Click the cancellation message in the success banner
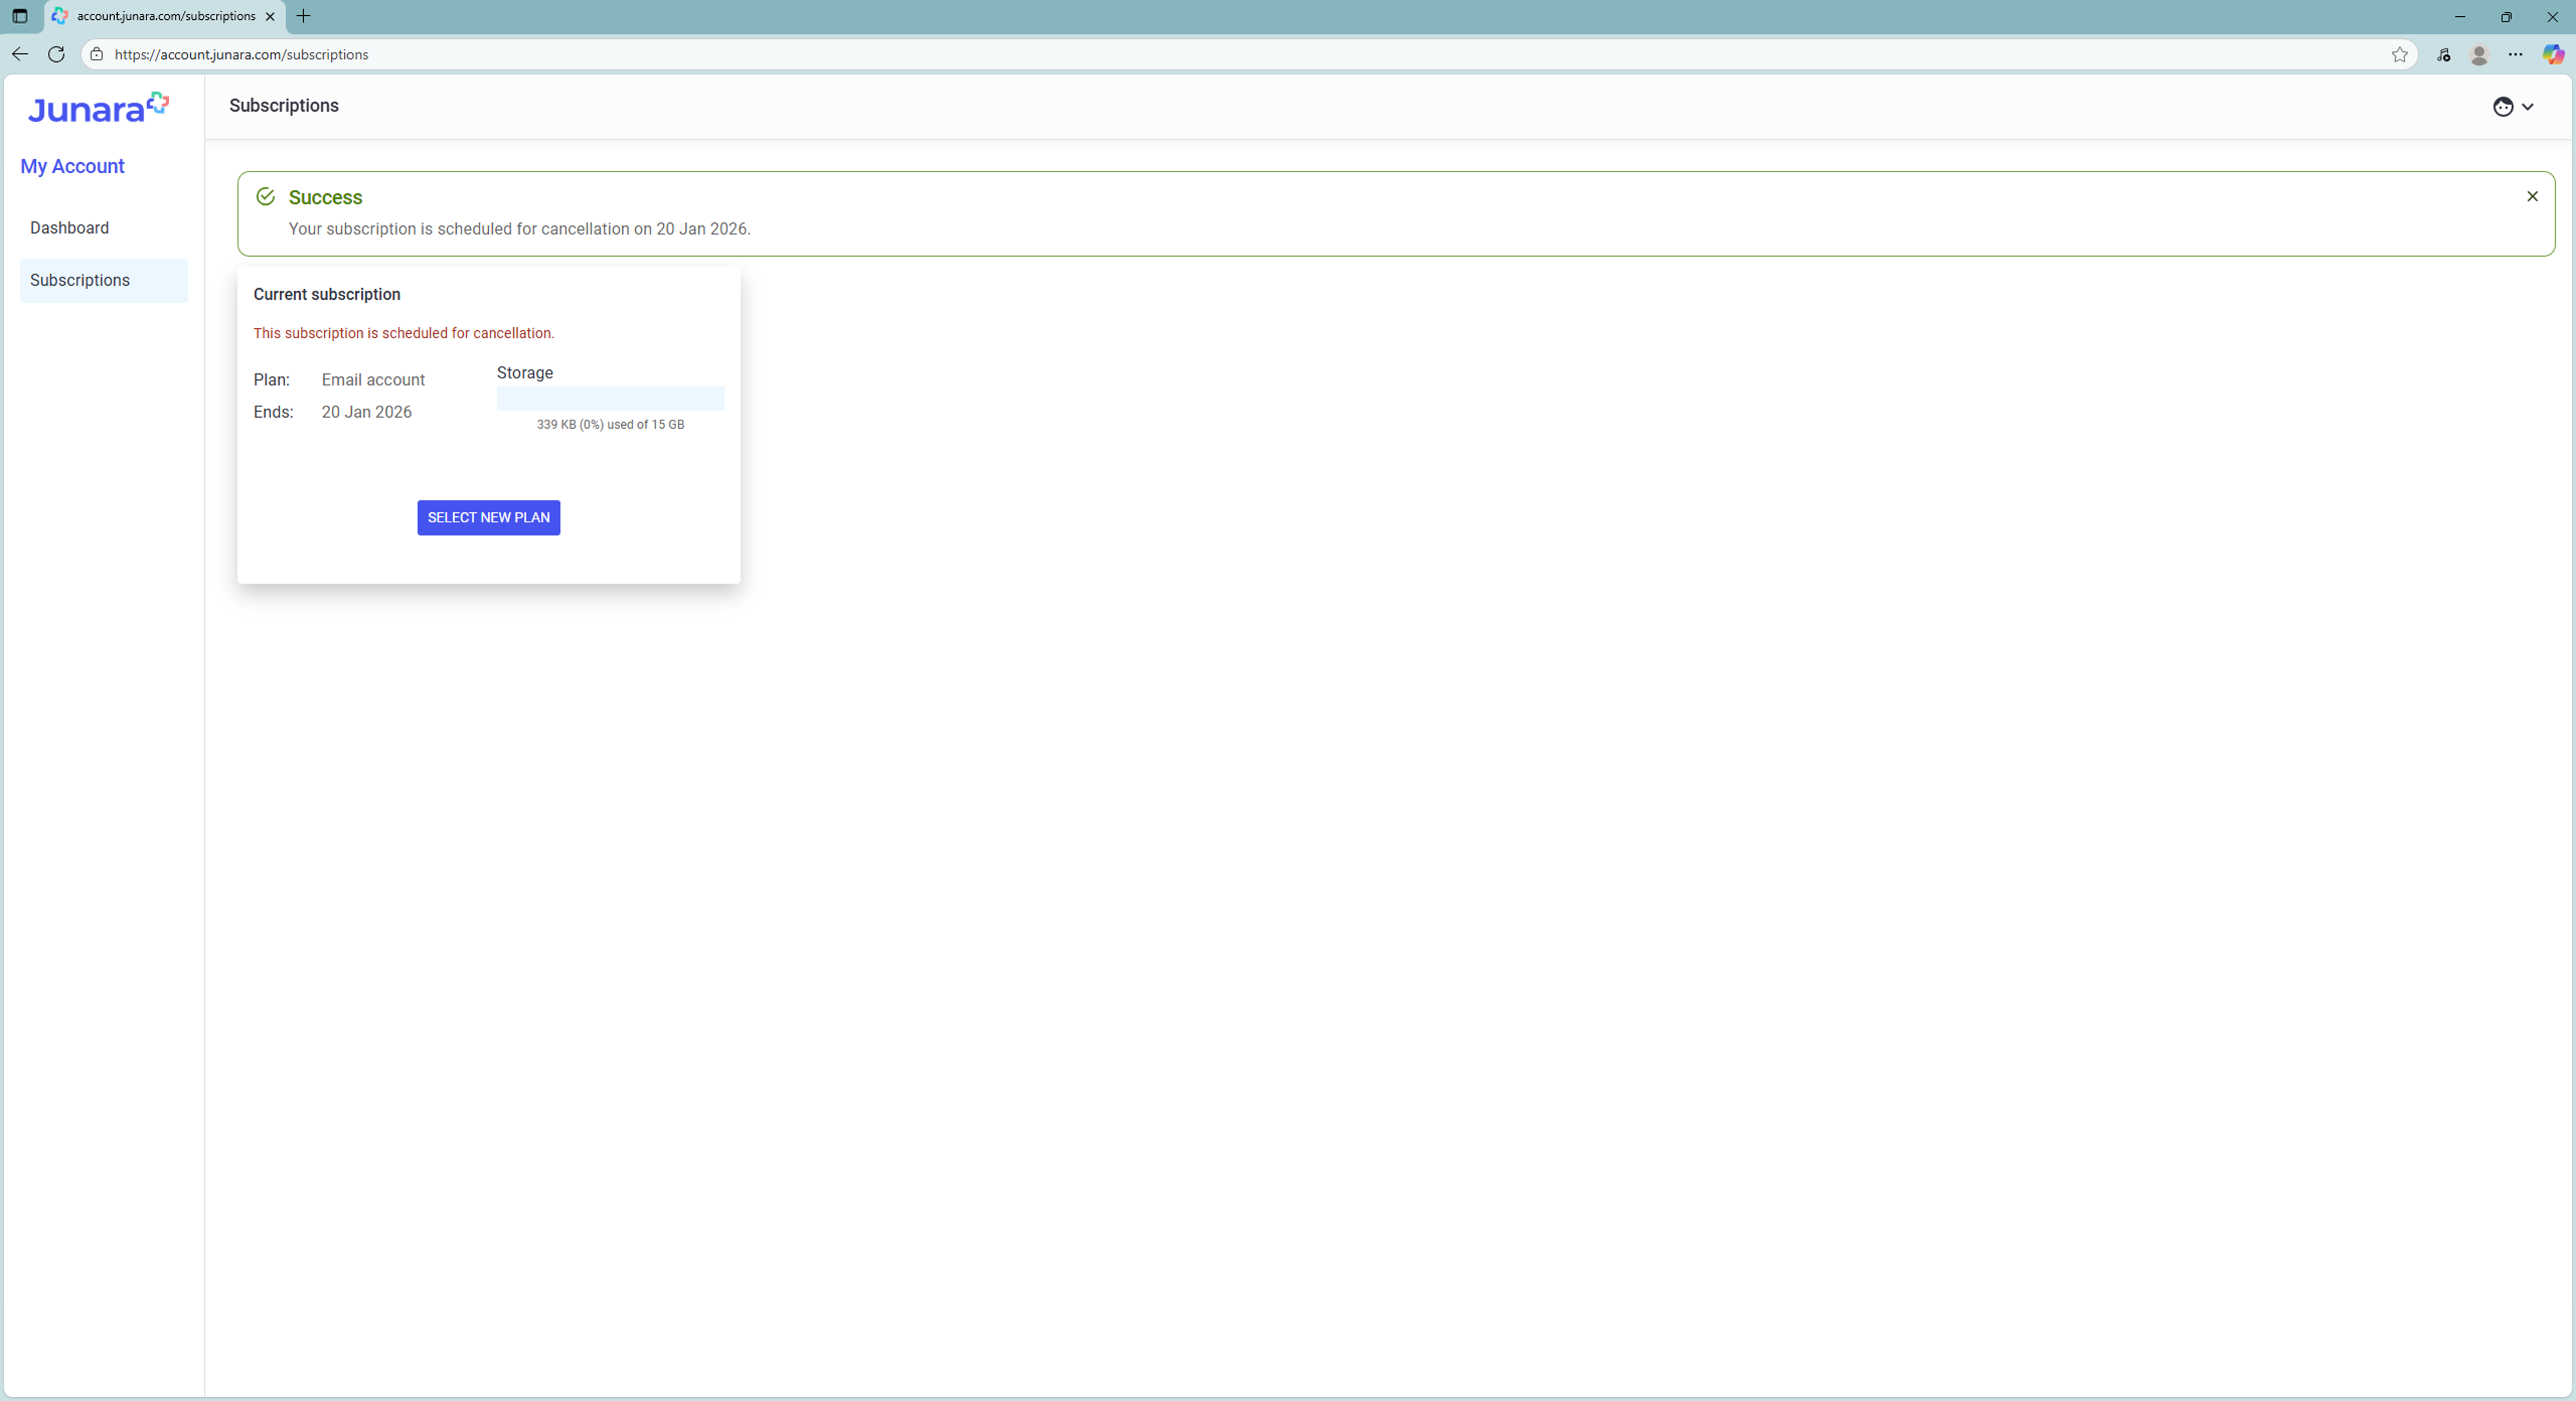 click(519, 229)
